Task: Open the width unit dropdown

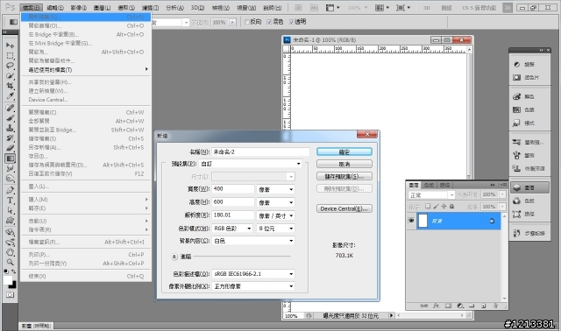Action: pyautogui.click(x=275, y=189)
